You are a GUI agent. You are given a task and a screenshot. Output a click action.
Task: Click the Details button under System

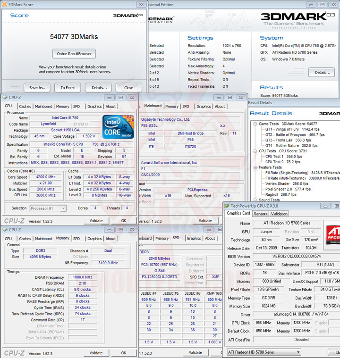pos(323,72)
